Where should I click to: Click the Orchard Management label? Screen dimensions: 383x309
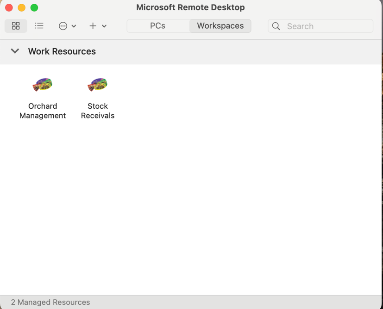pyautogui.click(x=43, y=111)
